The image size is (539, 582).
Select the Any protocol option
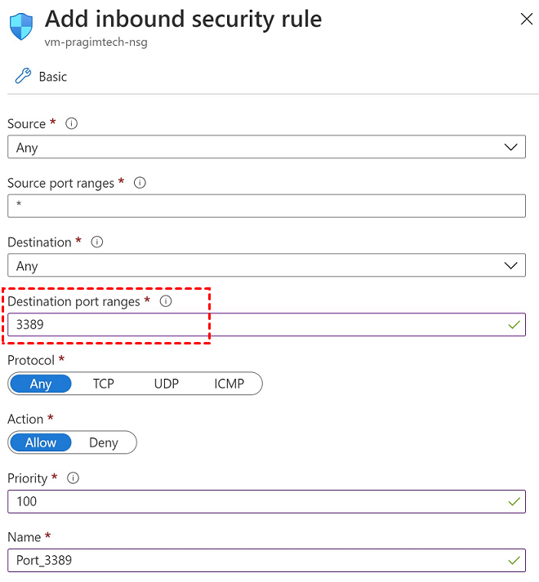point(41,384)
